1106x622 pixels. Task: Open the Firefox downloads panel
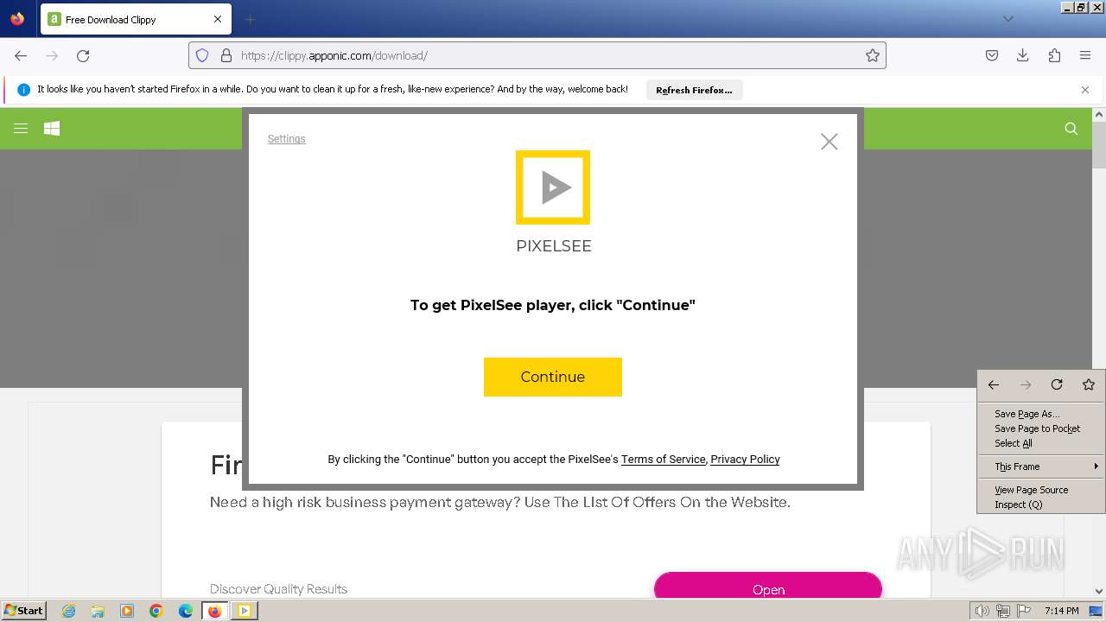pyautogui.click(x=1023, y=55)
